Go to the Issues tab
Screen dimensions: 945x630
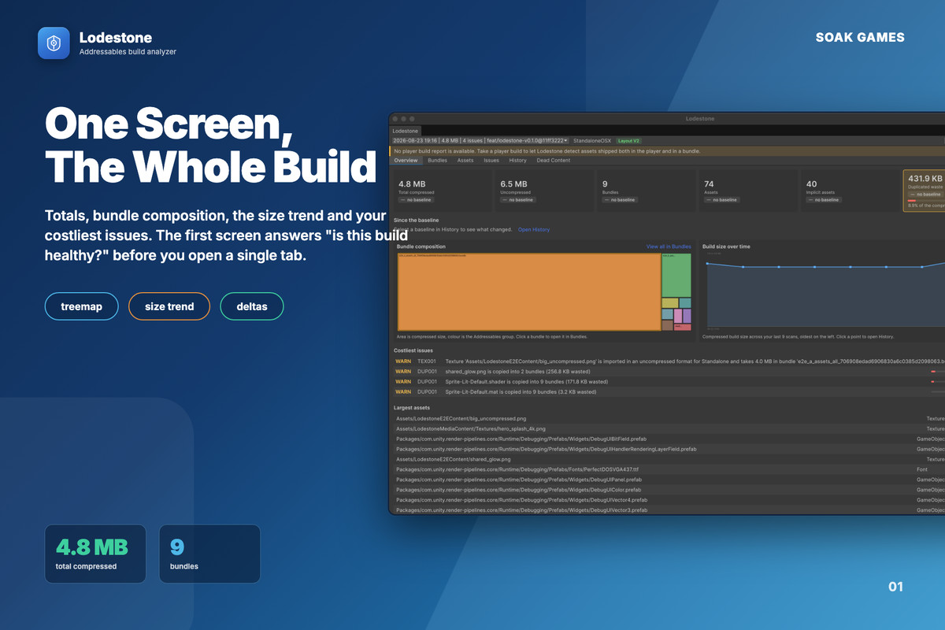(x=491, y=160)
